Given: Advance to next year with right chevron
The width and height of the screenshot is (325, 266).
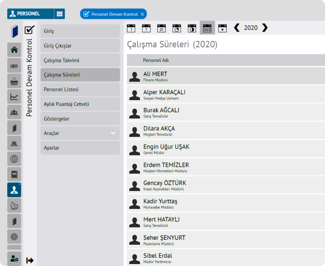Looking at the screenshot, I should pyautogui.click(x=264, y=28).
